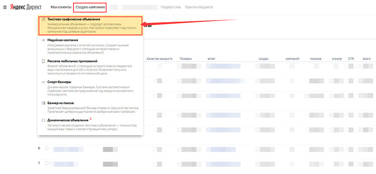Tick the checkbox in row 6
Image resolution: width=376 pixels, height=174 pixels.
point(47,148)
